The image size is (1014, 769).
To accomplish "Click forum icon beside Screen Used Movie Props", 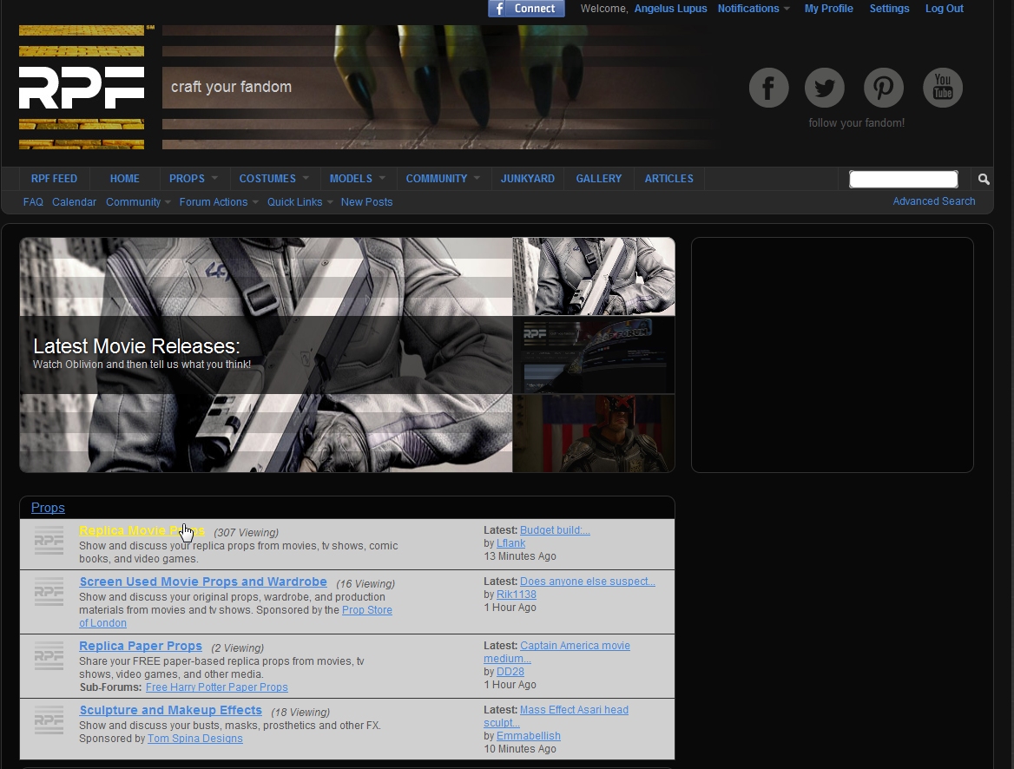I will (x=49, y=592).
